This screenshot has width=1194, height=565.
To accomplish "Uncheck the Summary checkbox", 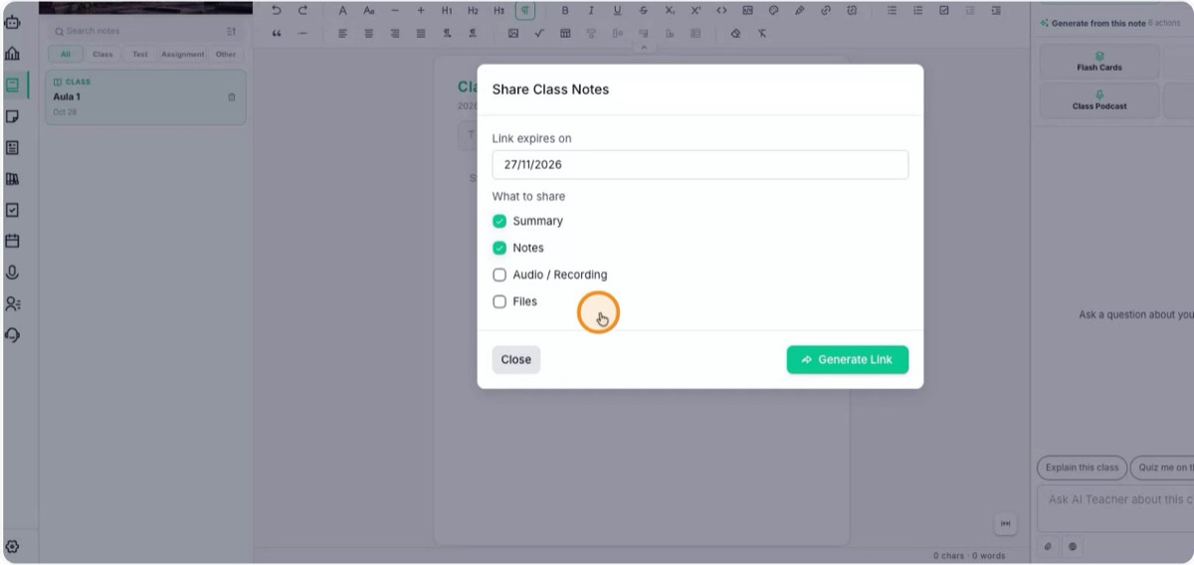I will click(x=499, y=221).
